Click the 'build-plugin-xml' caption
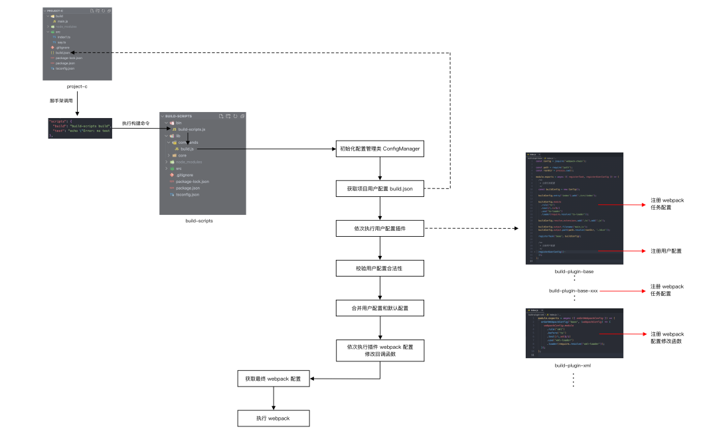Image resolution: width=717 pixels, height=441 pixels. (x=572, y=365)
